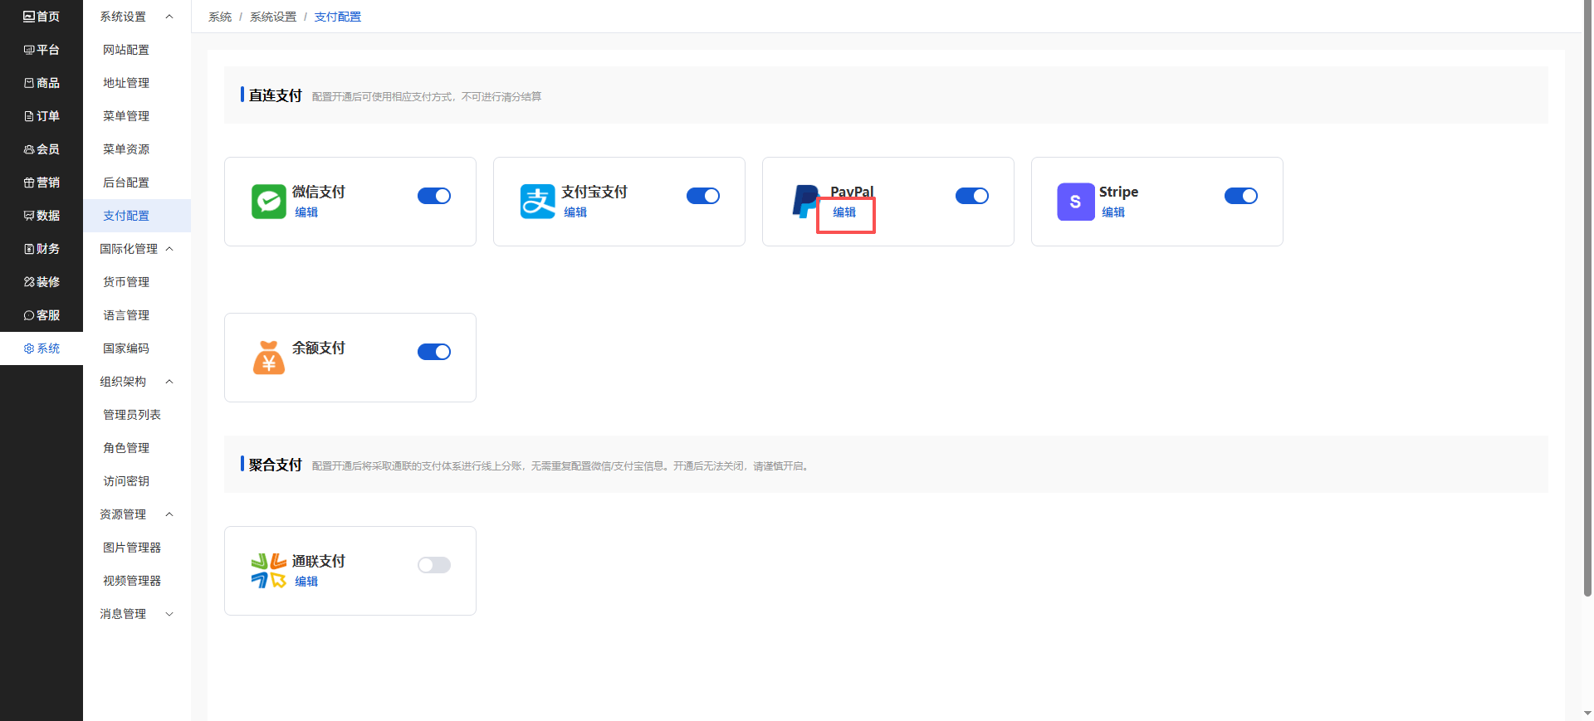
Task: Open 图片管理器 in the submenu
Action: (137, 548)
